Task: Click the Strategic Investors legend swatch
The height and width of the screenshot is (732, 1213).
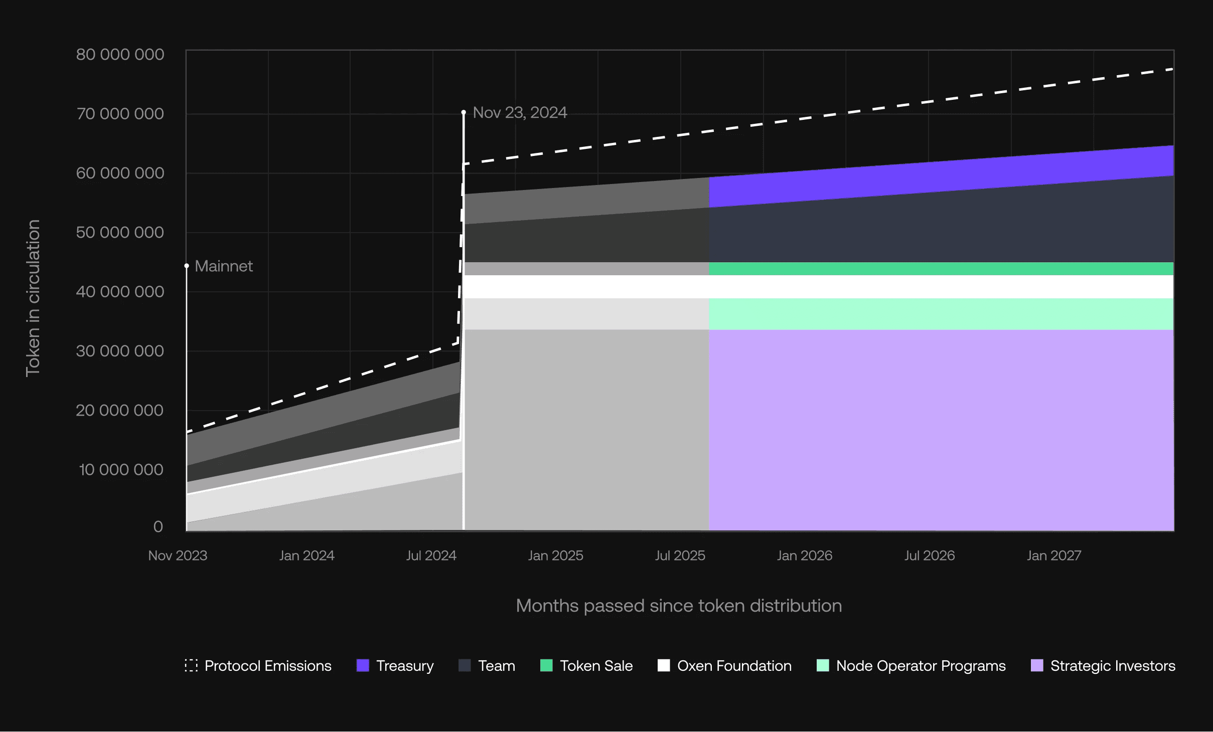Action: (1037, 665)
